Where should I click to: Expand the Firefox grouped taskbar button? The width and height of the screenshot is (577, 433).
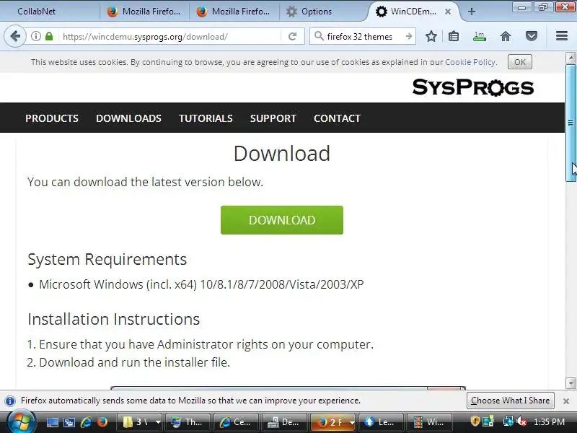click(332, 422)
